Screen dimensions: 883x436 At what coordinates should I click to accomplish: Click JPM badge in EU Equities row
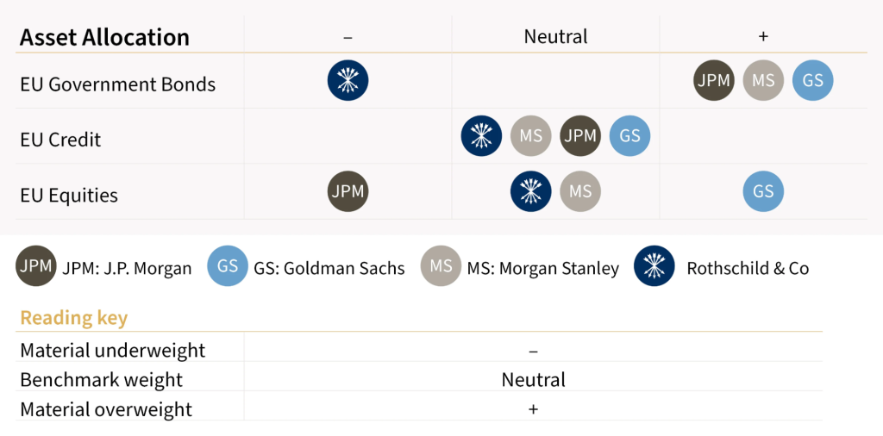click(x=348, y=191)
